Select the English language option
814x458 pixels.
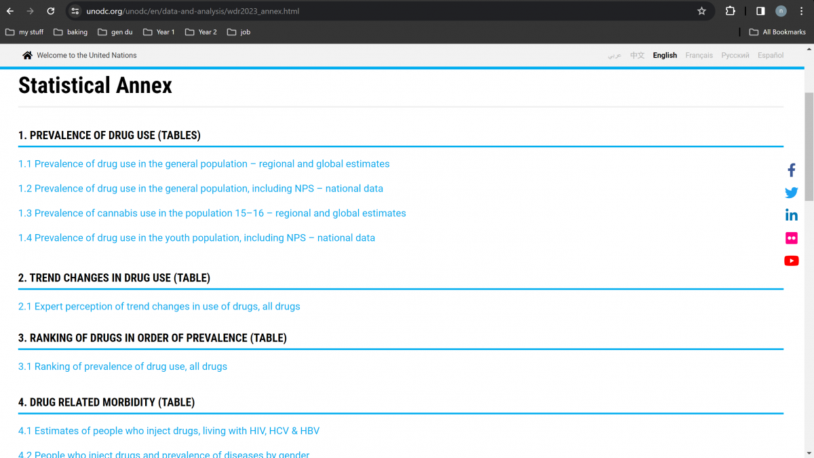[x=665, y=56]
